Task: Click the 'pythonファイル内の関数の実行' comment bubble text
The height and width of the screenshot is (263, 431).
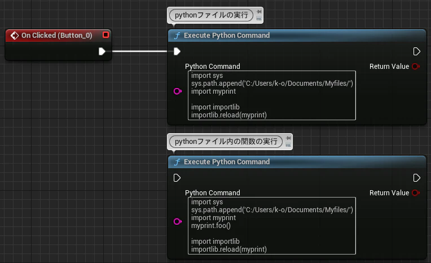Action: [x=226, y=142]
